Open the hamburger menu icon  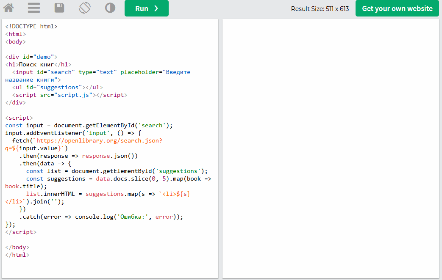(x=34, y=8)
